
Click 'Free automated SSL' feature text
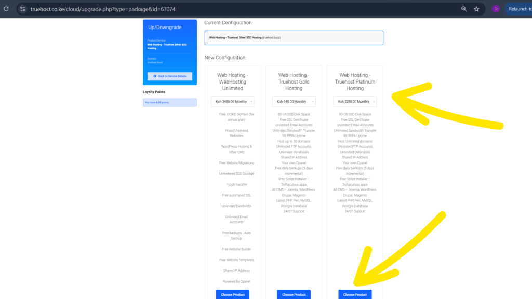coord(236,195)
